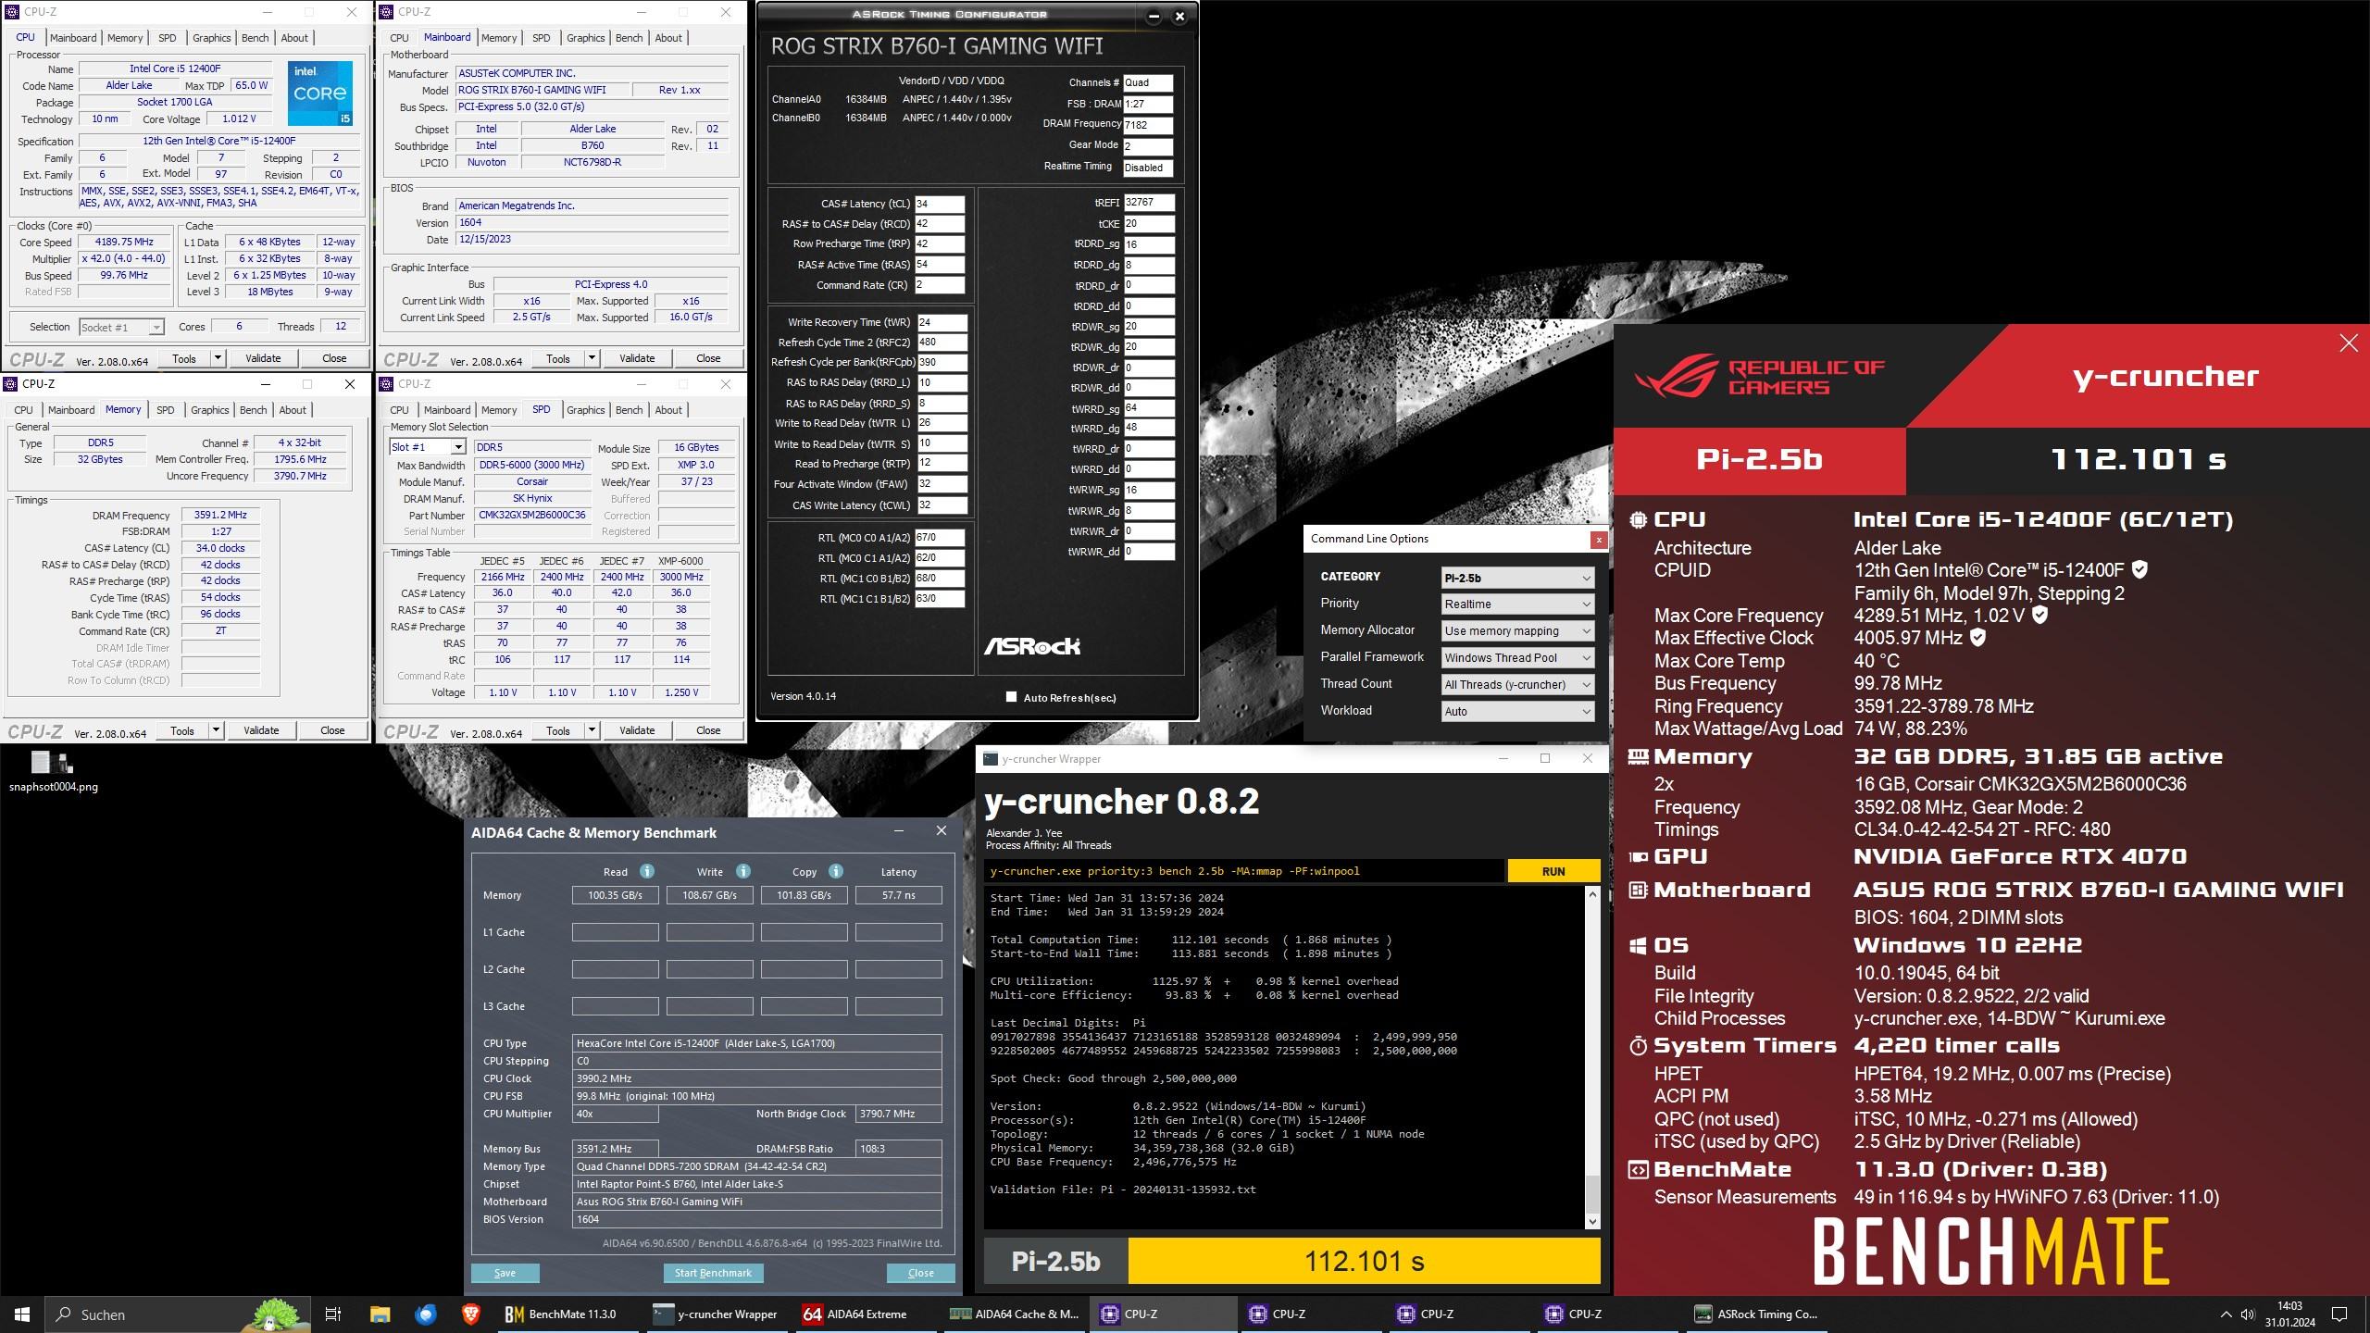The width and height of the screenshot is (2370, 1333).
Task: Minimize the ASRock Timing Configurator window
Action: pos(1154,15)
